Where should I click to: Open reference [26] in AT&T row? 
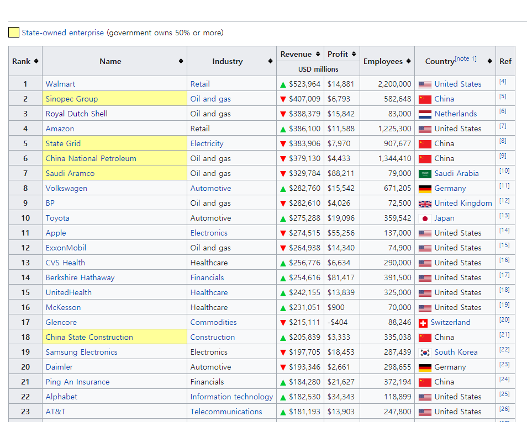click(x=504, y=409)
